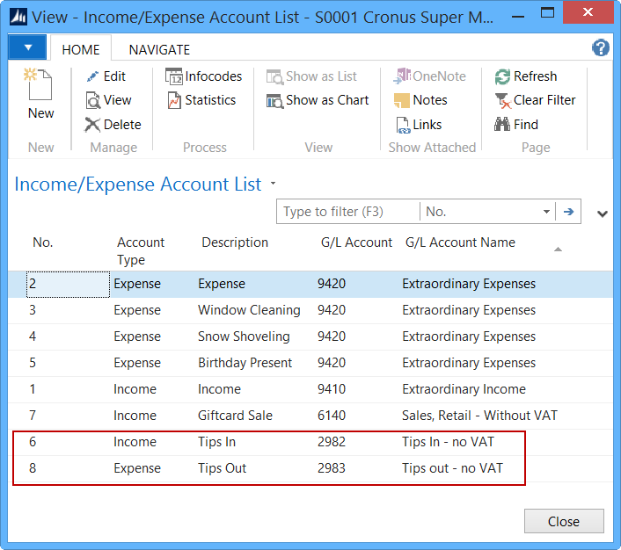This screenshot has height=550, width=621.
Task: Open the filter field No. dropdown
Action: click(x=546, y=212)
